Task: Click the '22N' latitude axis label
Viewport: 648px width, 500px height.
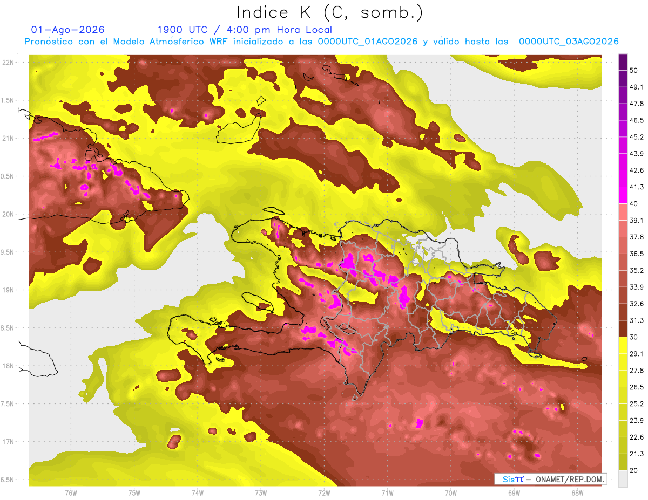Action: pyautogui.click(x=8, y=63)
